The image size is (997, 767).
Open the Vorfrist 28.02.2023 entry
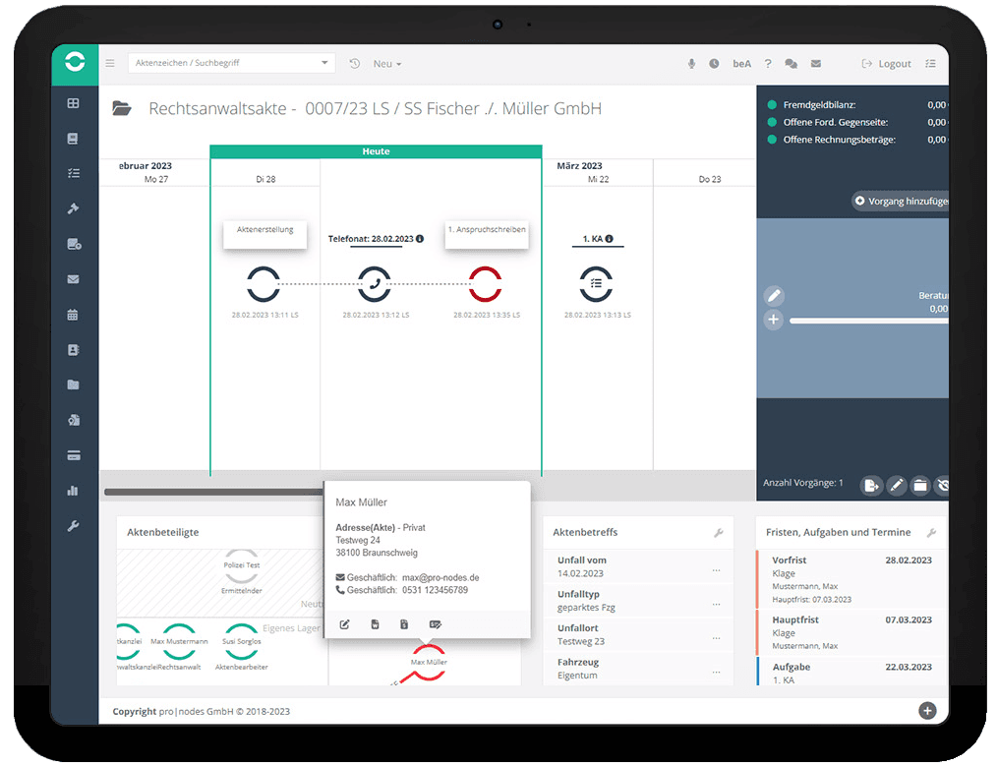[851, 579]
